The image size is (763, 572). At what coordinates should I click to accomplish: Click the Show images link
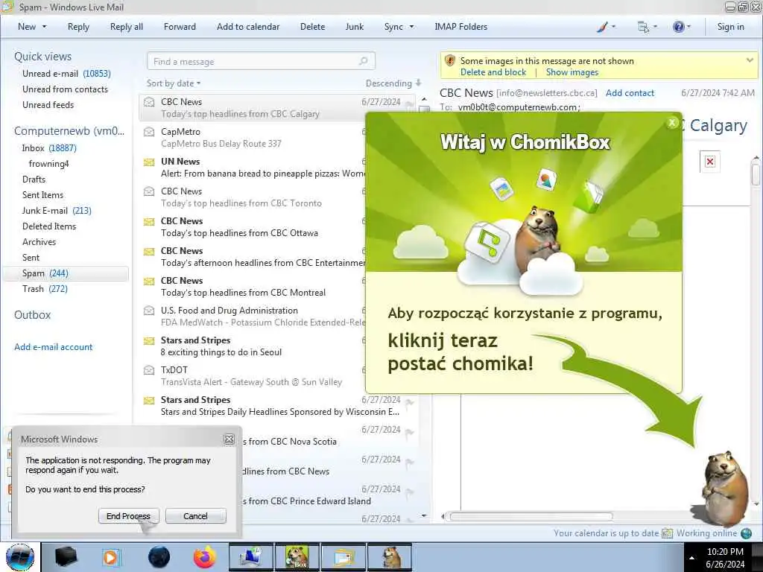pos(572,72)
